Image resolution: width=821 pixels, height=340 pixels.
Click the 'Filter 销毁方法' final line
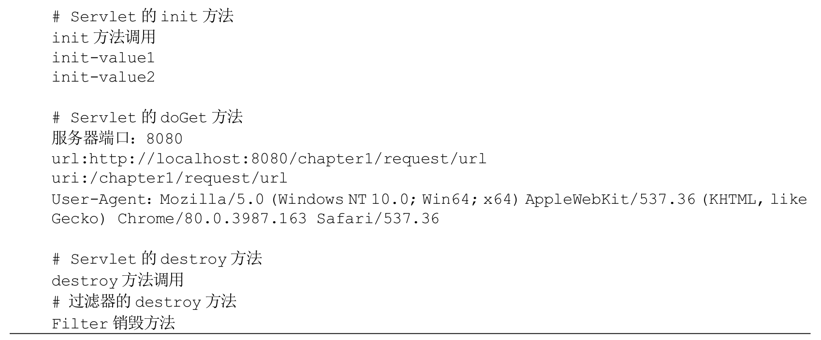click(x=113, y=323)
